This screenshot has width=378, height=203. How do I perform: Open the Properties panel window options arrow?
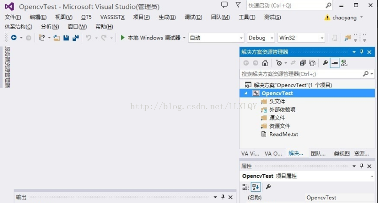(354, 166)
